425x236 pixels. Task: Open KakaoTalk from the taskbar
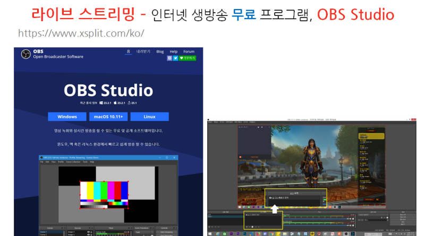tap(312, 233)
